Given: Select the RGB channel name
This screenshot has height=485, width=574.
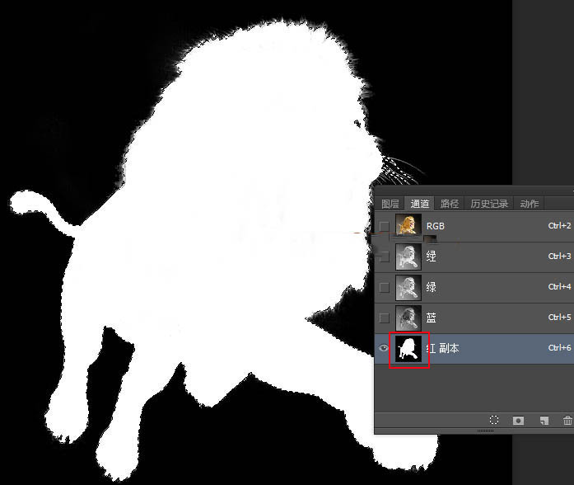Looking at the screenshot, I should (x=436, y=226).
